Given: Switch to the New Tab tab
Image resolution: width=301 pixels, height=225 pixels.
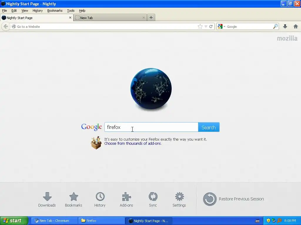Looking at the screenshot, I should [110, 18].
